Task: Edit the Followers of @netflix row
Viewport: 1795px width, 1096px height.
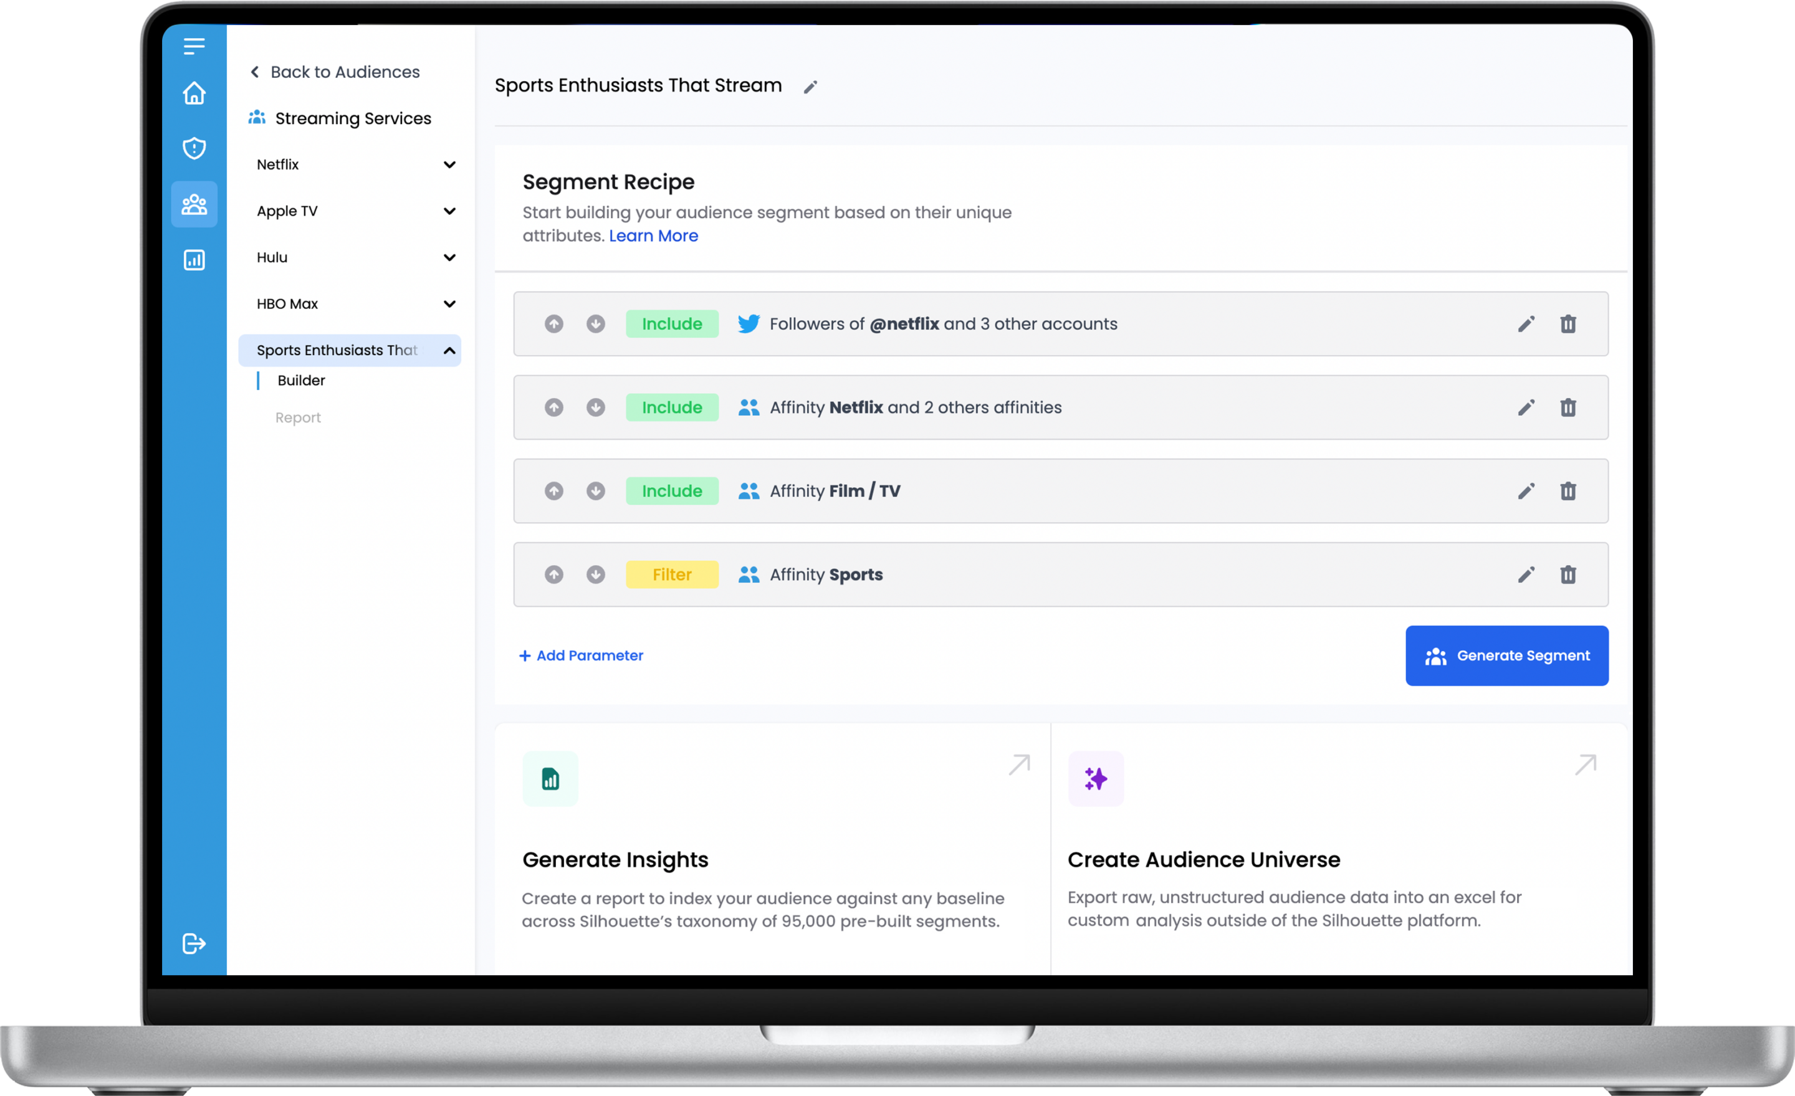Action: 1526,324
